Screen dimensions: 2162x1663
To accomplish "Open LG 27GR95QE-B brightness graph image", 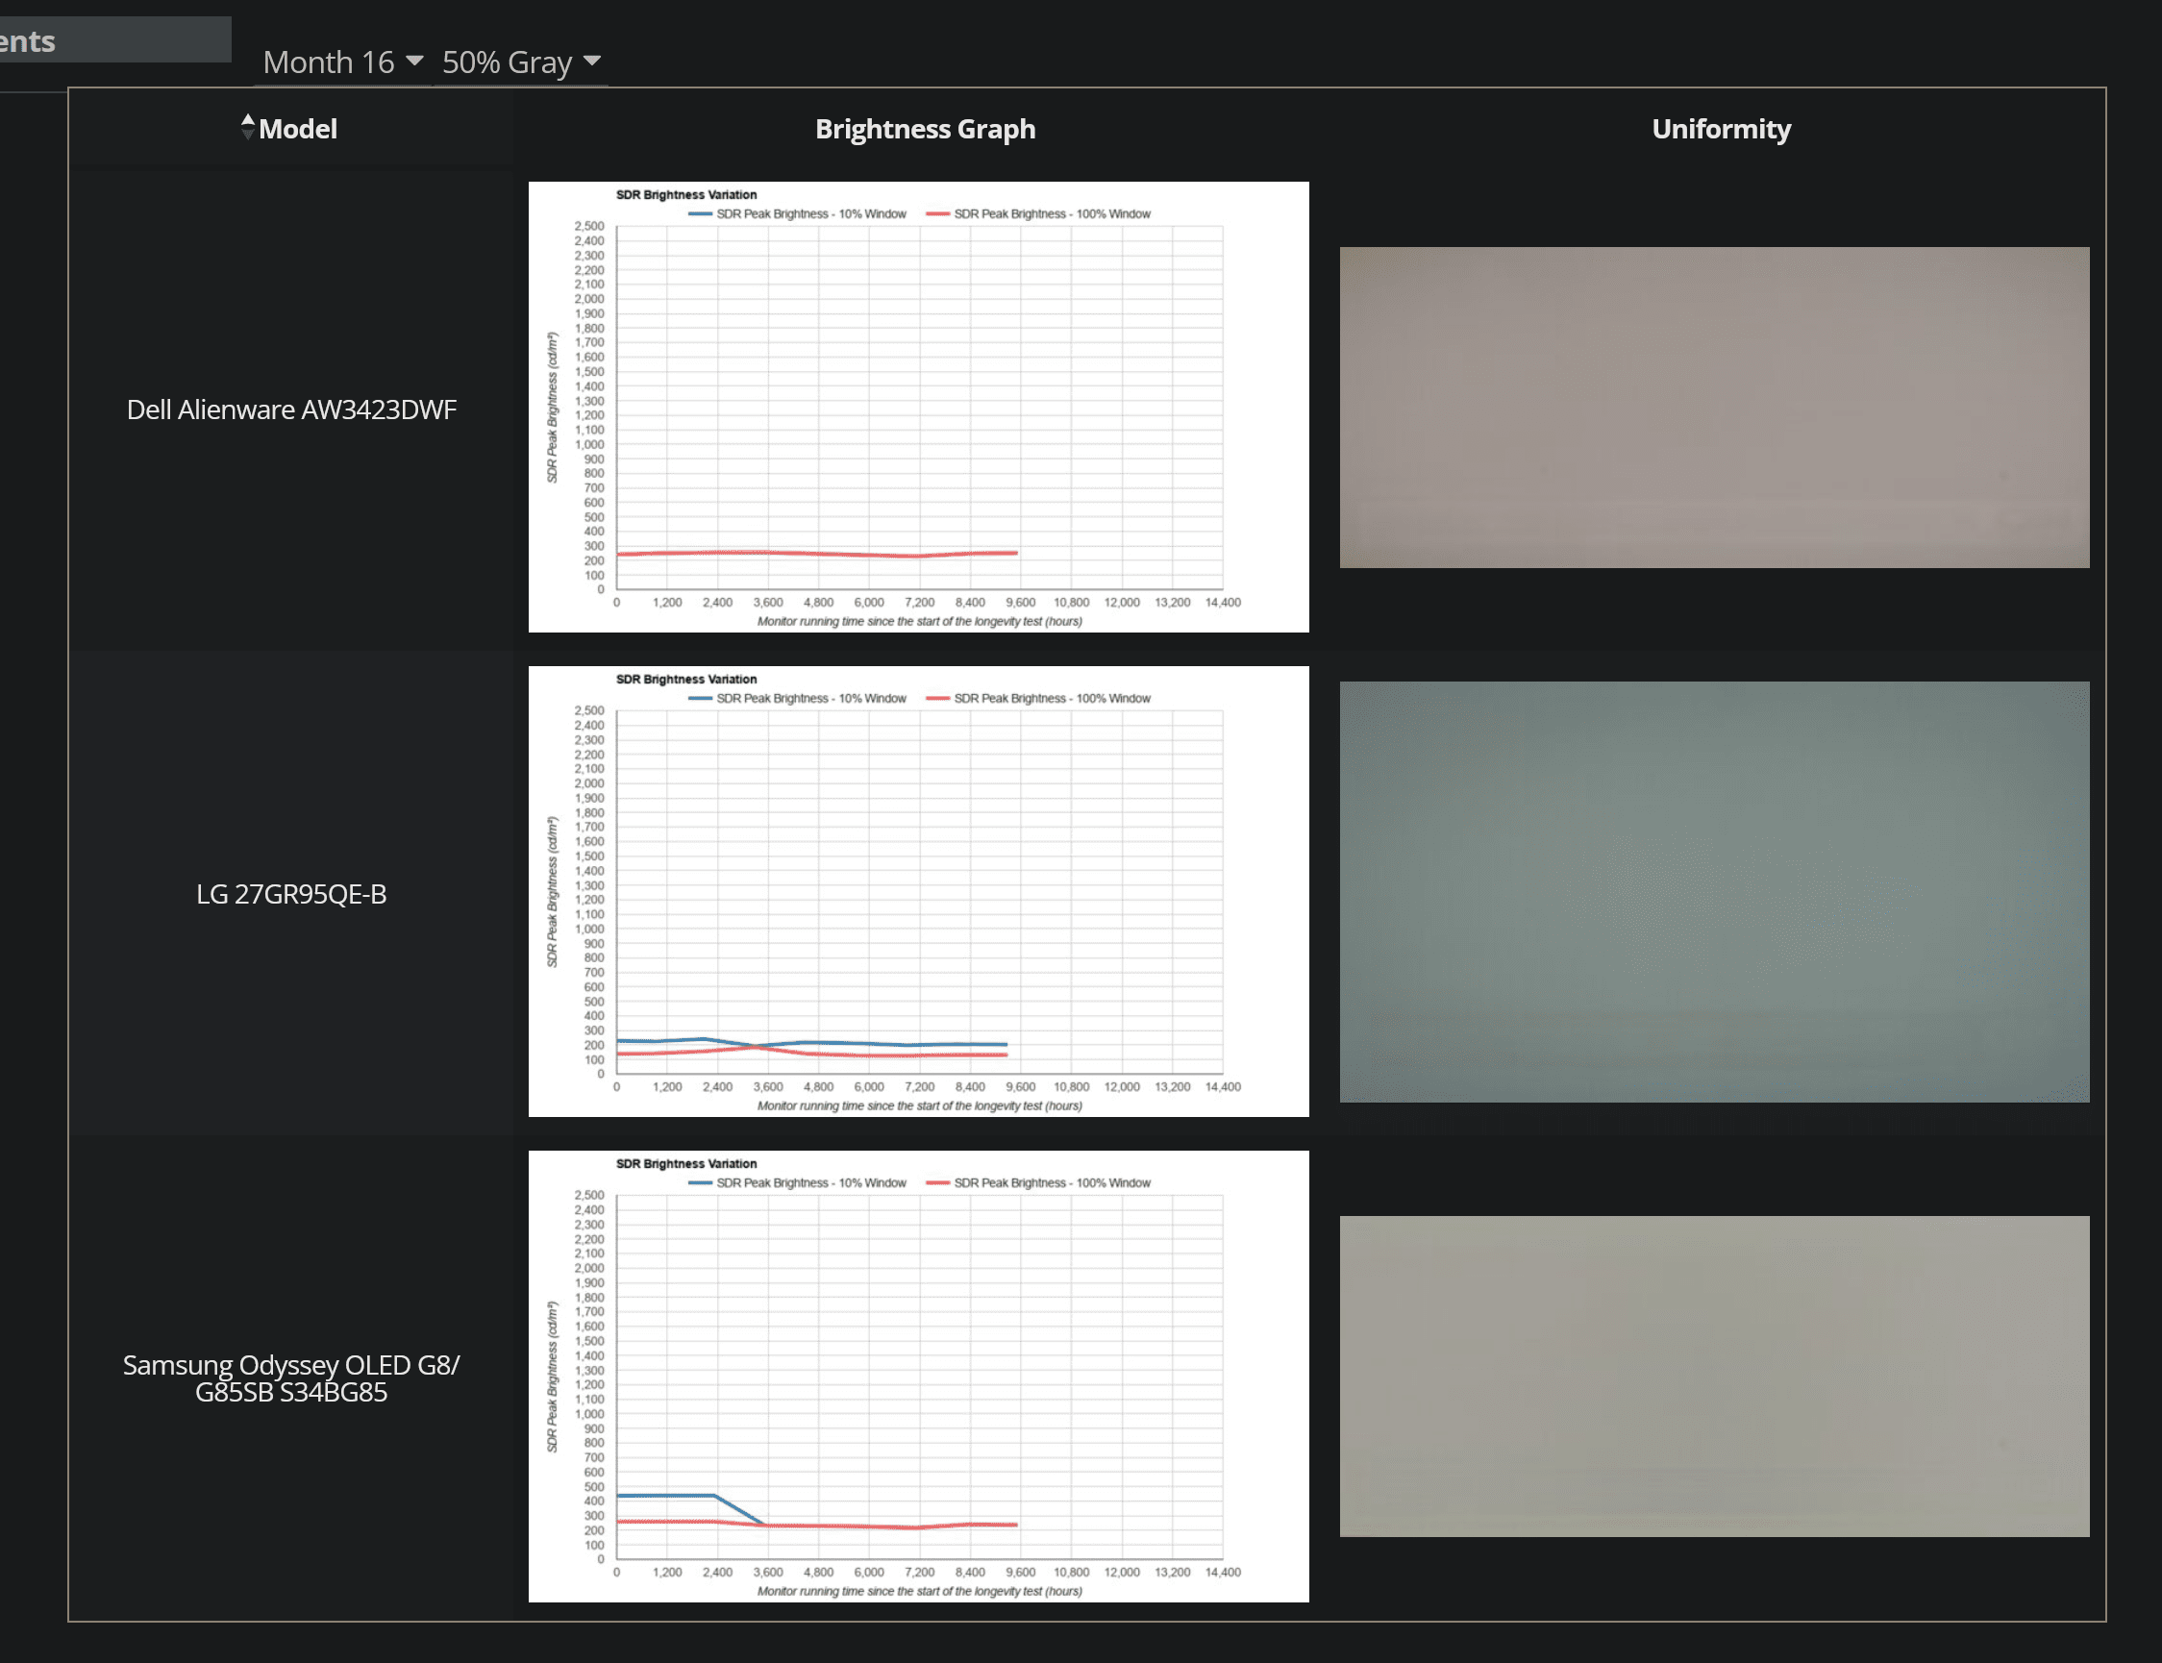I will 918,891.
